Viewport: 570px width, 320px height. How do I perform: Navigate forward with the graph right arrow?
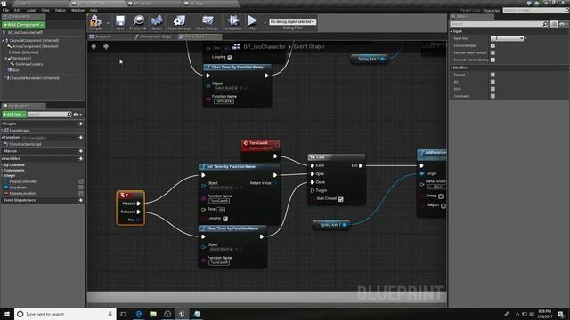point(106,46)
